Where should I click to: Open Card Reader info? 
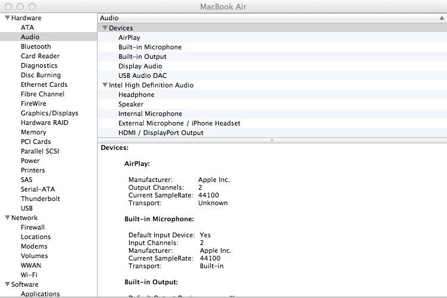point(40,56)
